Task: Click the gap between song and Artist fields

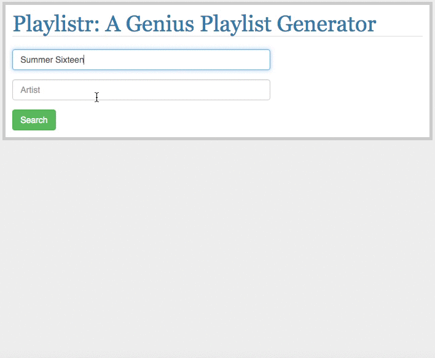Action: [x=141, y=74]
